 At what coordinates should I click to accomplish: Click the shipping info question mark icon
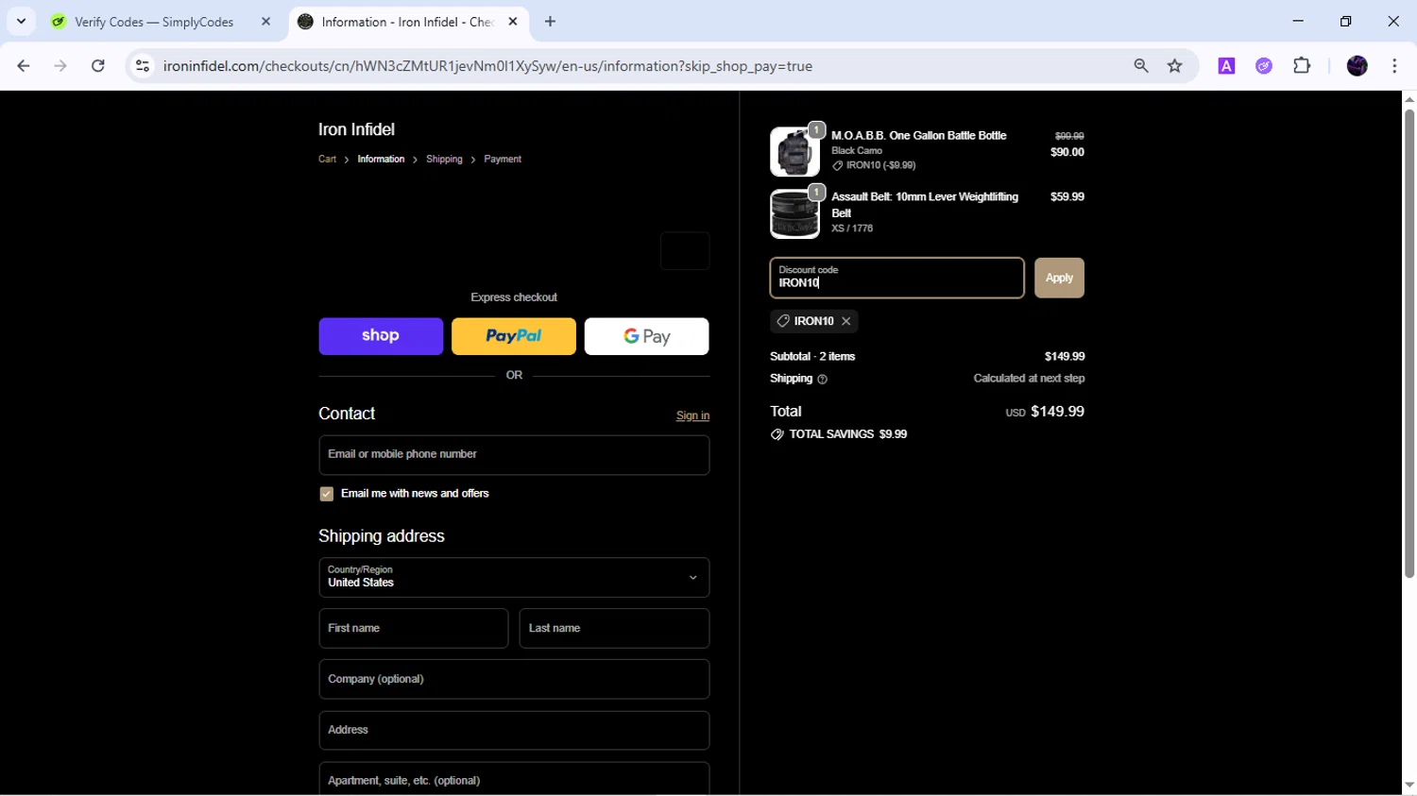point(822,380)
